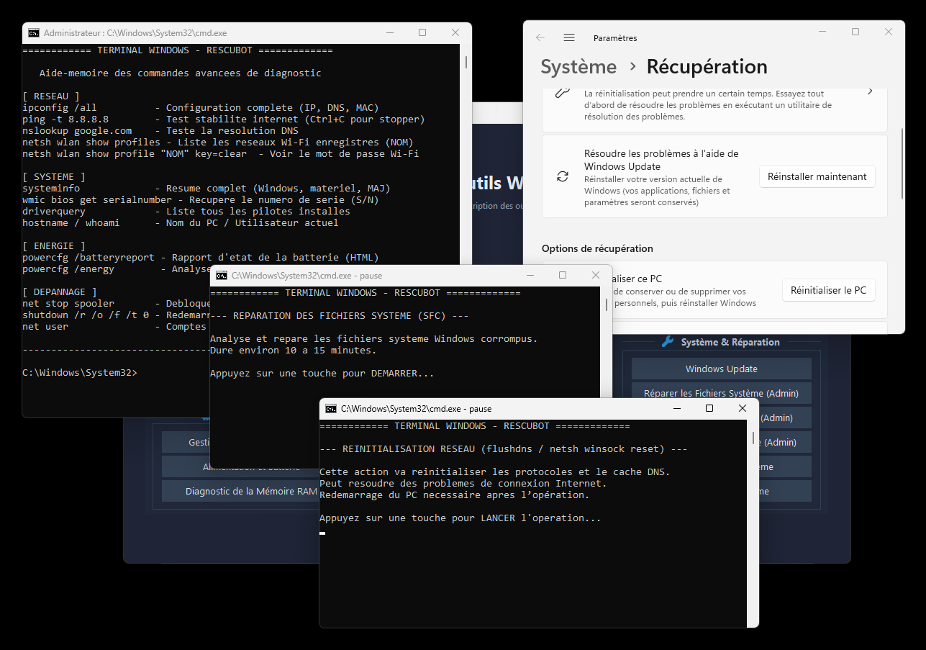Click the 'REINITIALISATION RESEAU' heading line
The image size is (926, 650).
[504, 449]
